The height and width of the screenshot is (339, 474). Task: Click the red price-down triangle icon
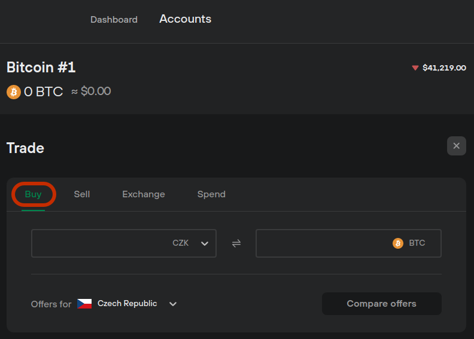coord(415,68)
